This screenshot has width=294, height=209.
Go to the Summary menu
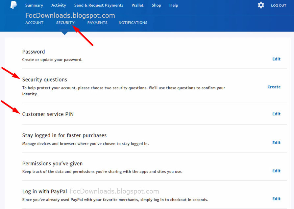point(34,5)
